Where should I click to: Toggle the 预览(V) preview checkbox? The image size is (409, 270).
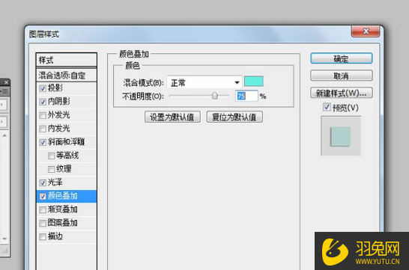click(x=327, y=107)
